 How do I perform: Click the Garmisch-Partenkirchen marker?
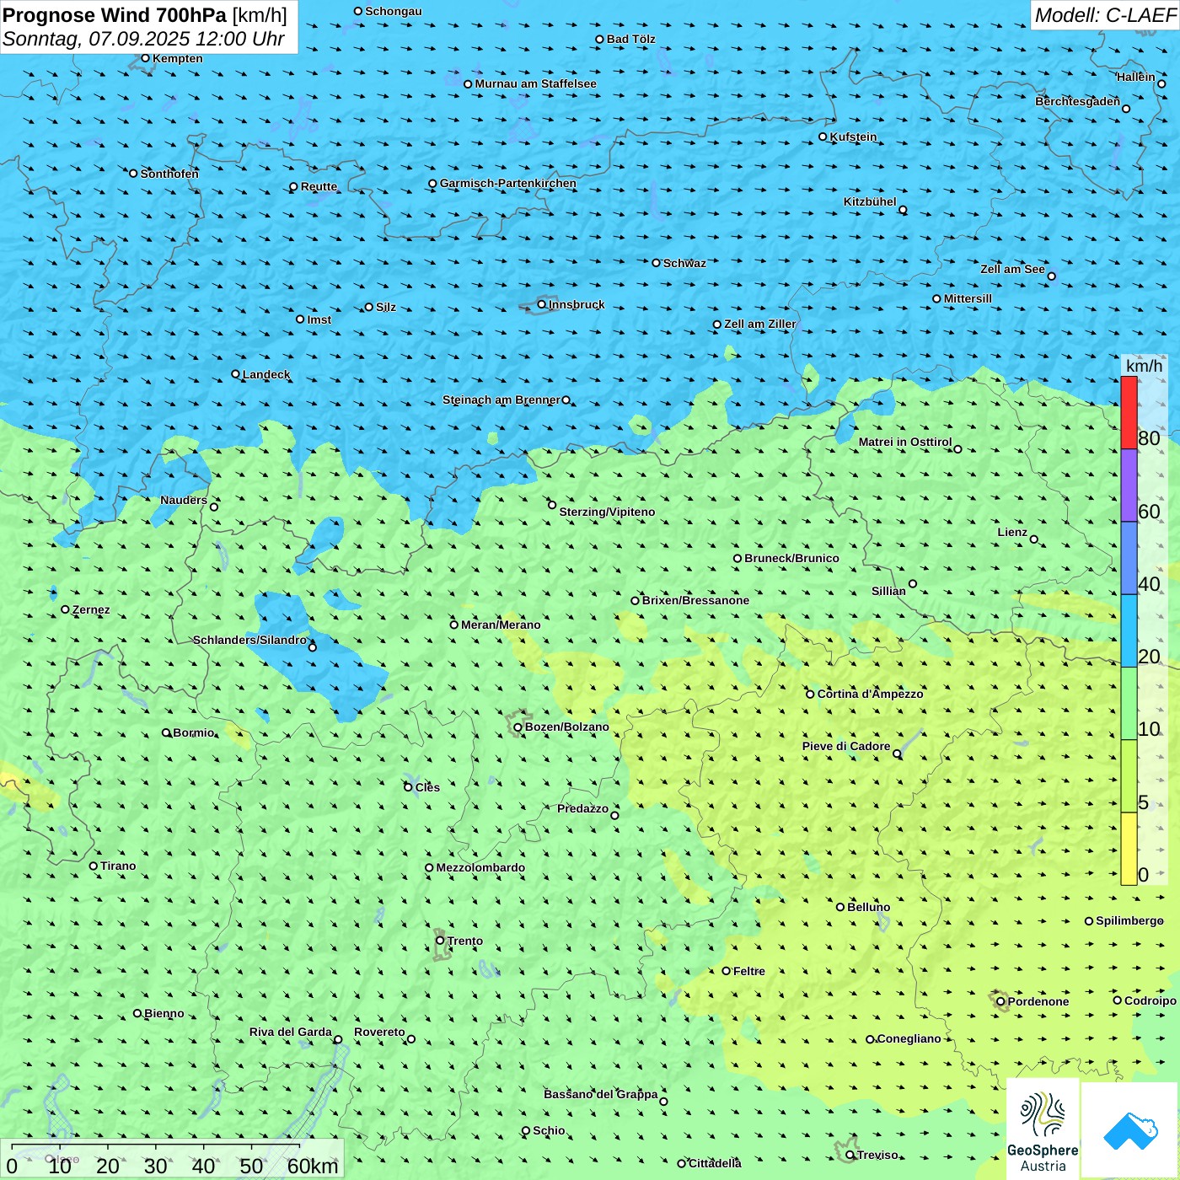click(432, 183)
